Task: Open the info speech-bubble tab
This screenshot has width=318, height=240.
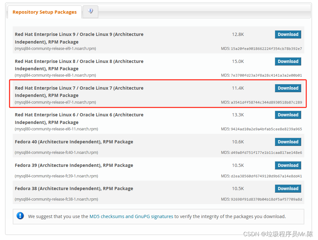Action: pos(90,11)
